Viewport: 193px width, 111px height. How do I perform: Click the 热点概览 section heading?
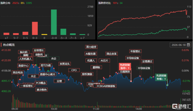(x=9, y=45)
